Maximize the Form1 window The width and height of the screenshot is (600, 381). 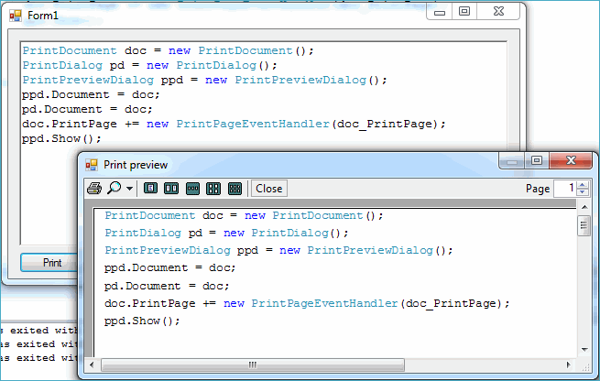coord(464,12)
